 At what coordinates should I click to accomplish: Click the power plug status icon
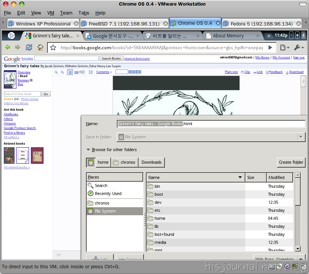click(x=291, y=35)
